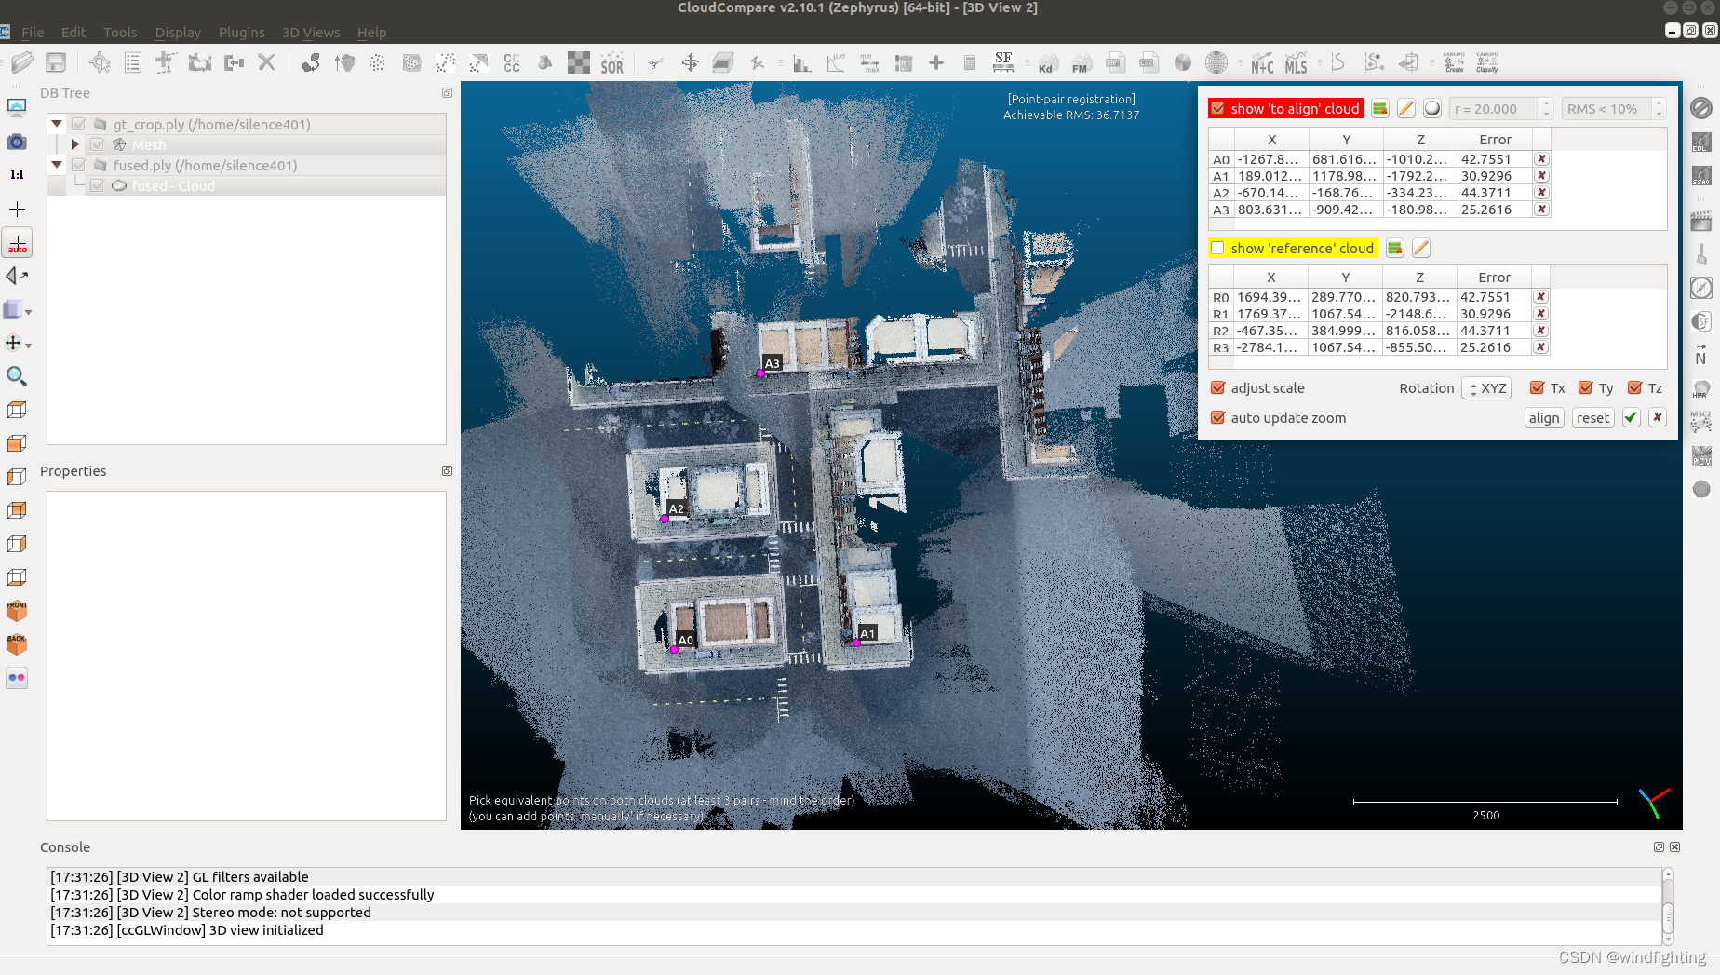Click the CANUPO Classify icon
1720x975 pixels.
coord(1487,62)
